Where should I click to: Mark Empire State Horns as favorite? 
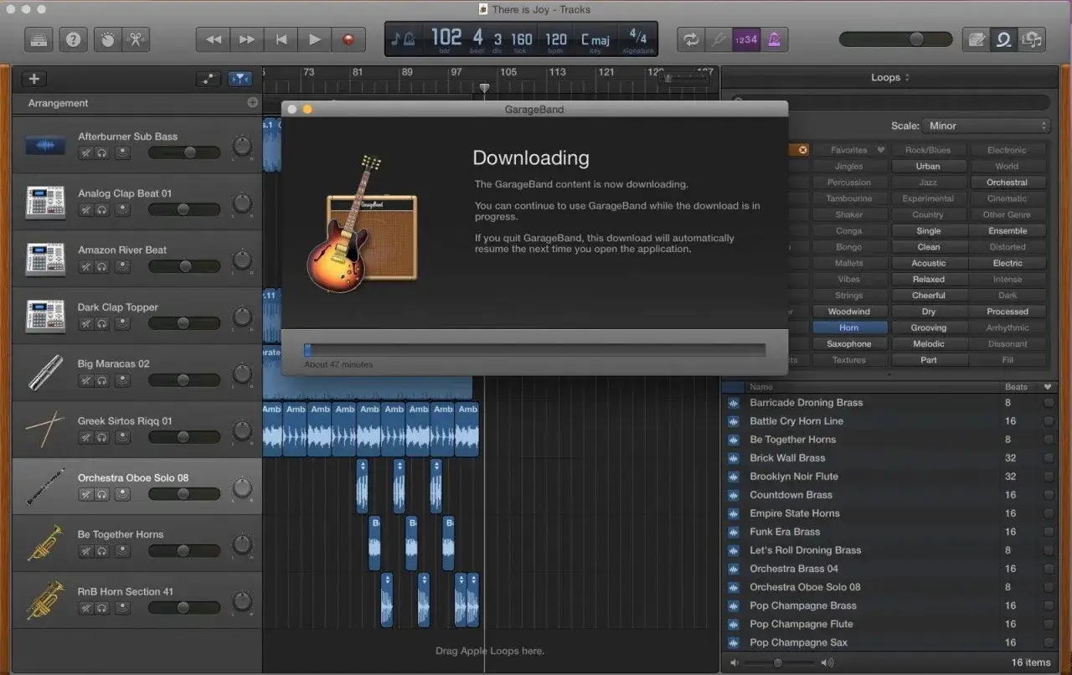pos(1048,513)
